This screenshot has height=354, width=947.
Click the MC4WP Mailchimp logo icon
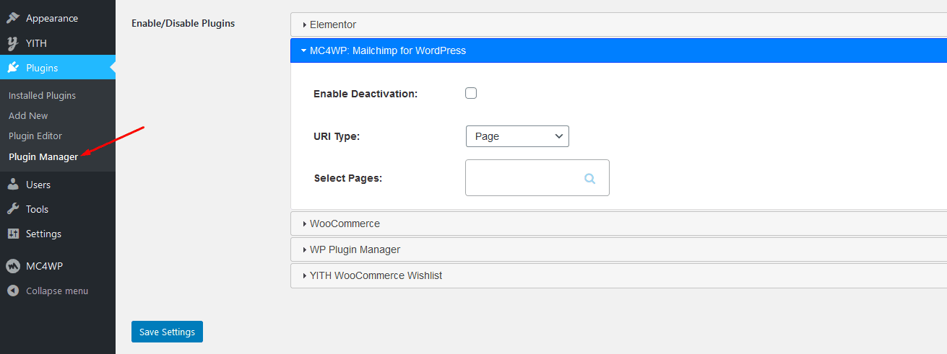pos(13,266)
